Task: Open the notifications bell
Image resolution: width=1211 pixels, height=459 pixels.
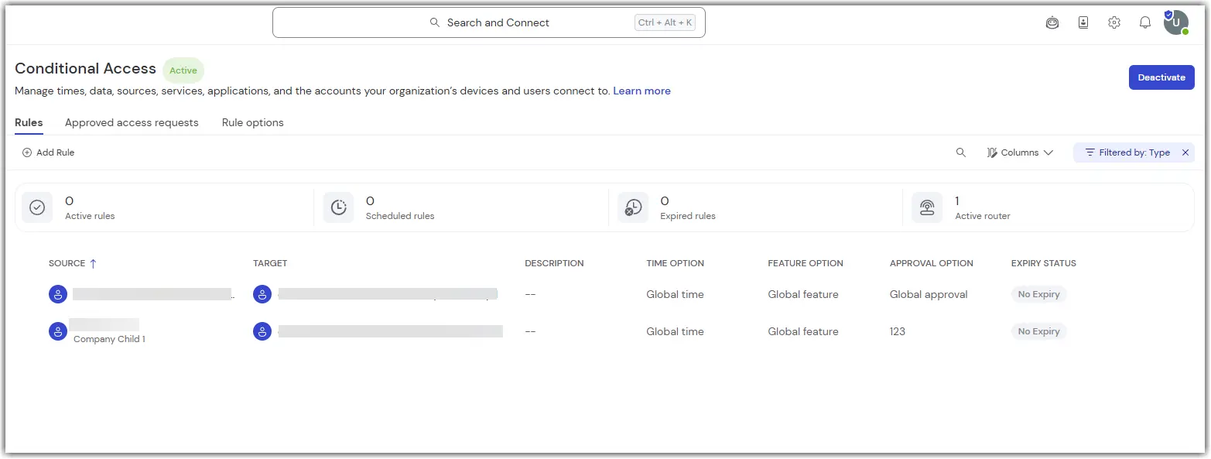Action: (1145, 22)
